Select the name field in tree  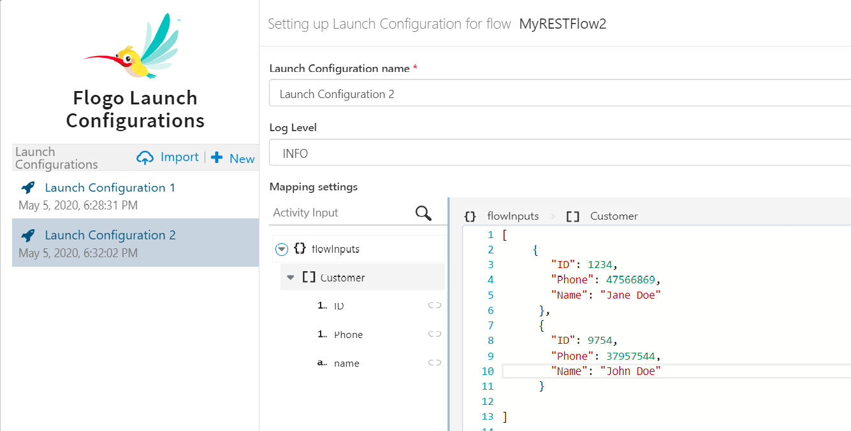pyautogui.click(x=347, y=364)
